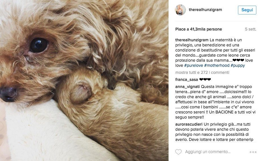Click the heart like icon
Screen dimensions: 262x161
tap(178, 152)
